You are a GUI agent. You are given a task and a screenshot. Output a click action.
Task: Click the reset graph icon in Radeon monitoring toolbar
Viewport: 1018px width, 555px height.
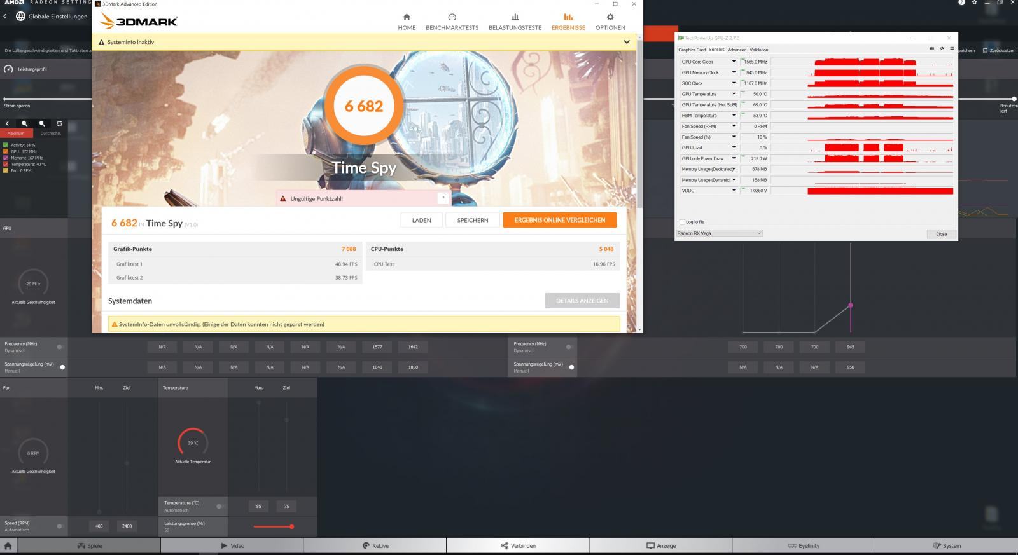pos(59,123)
